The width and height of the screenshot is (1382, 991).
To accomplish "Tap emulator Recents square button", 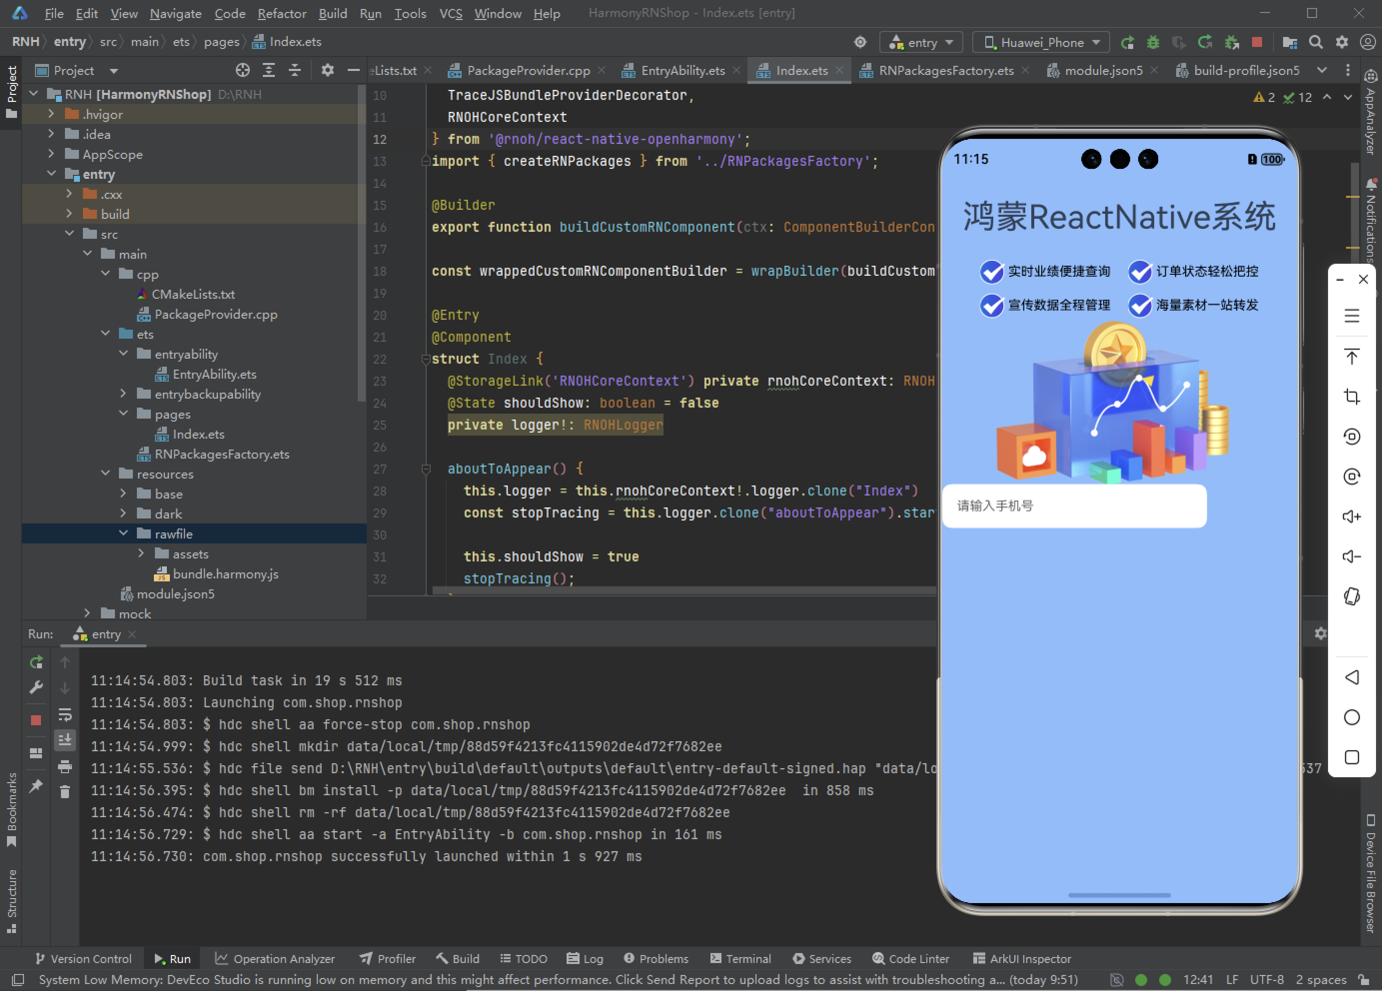I will pyautogui.click(x=1352, y=757).
